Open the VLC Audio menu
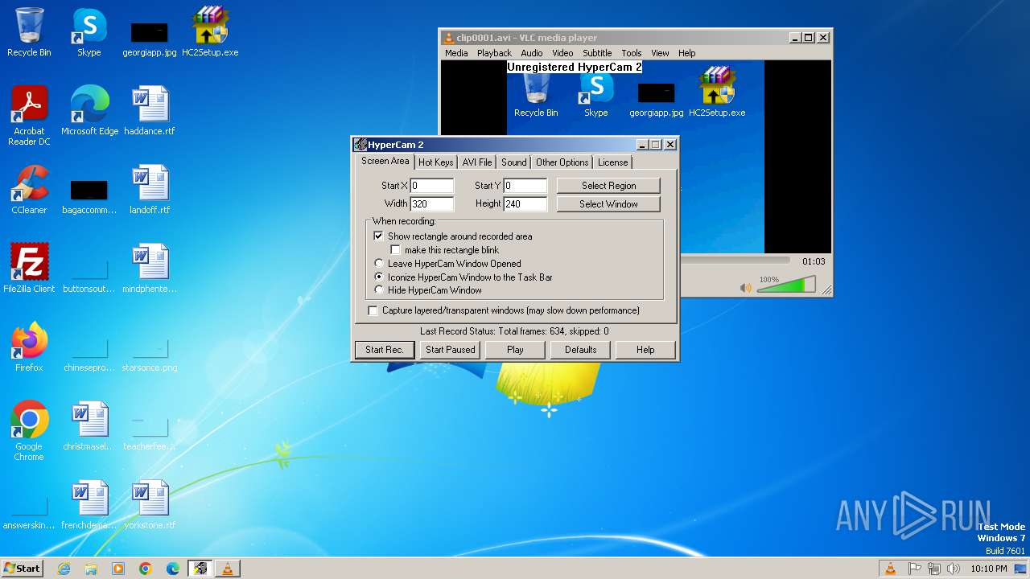 pos(532,53)
